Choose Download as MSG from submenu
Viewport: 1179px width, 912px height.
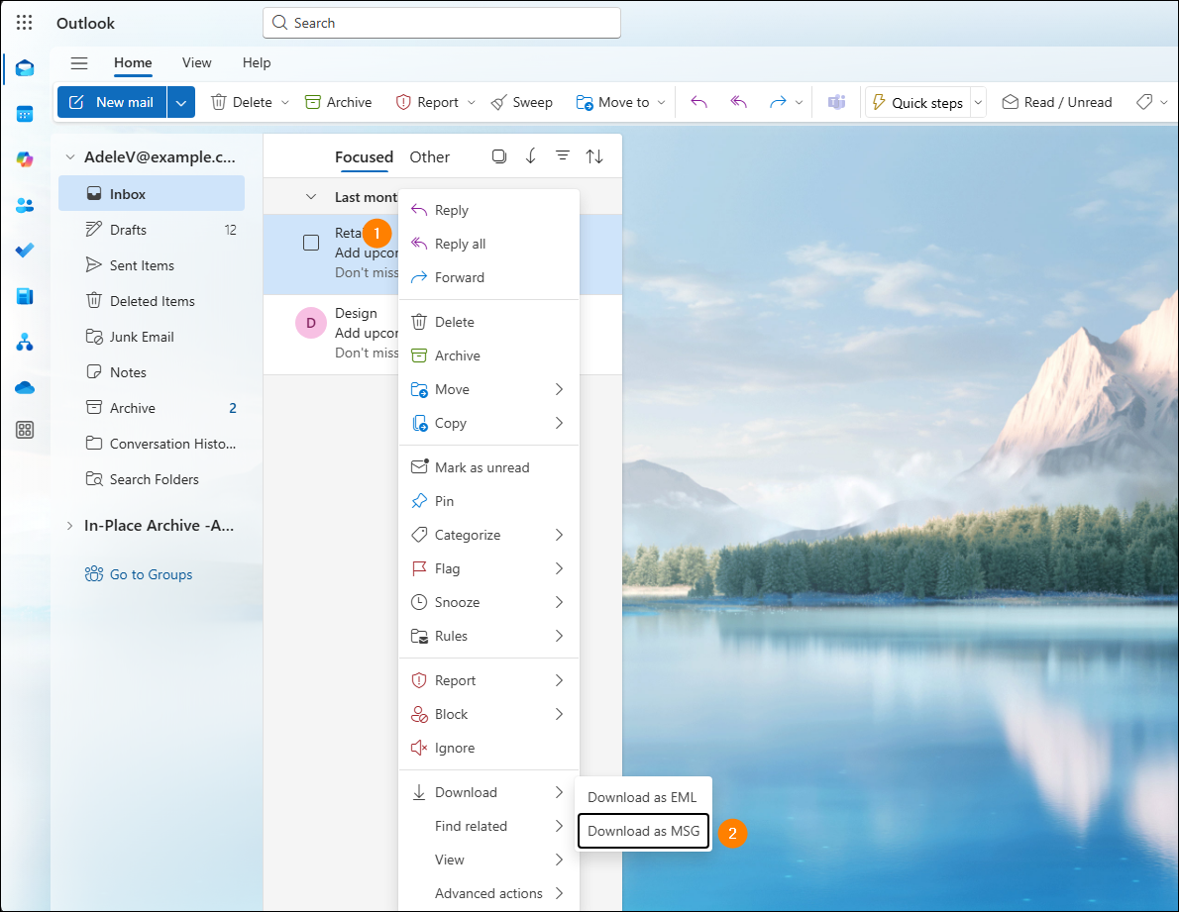point(643,831)
